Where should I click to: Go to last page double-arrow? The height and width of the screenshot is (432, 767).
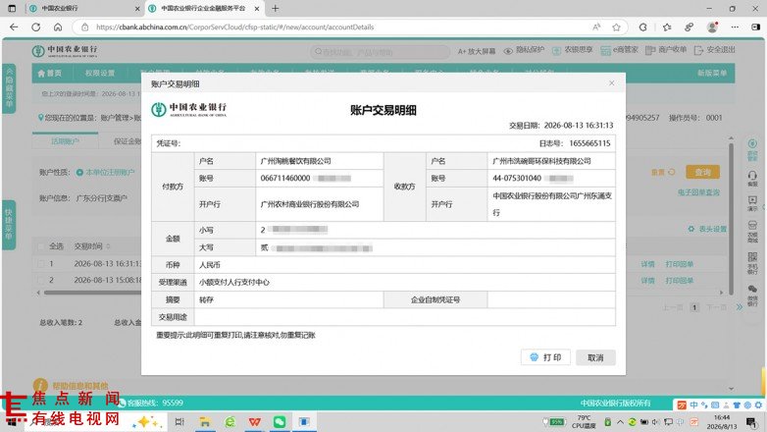[740, 307]
